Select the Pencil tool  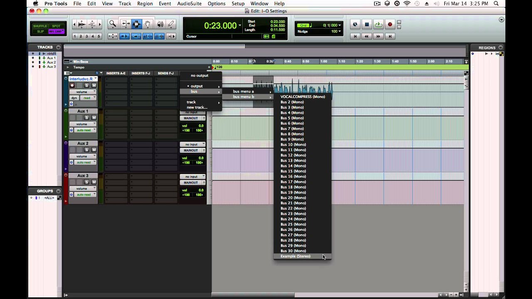tap(171, 25)
